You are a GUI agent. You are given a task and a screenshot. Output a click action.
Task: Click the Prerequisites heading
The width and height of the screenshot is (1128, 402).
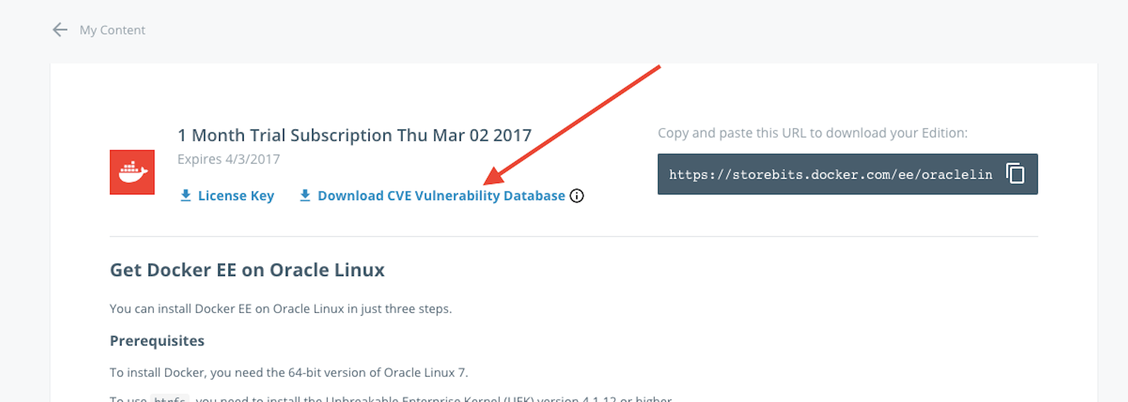157,341
